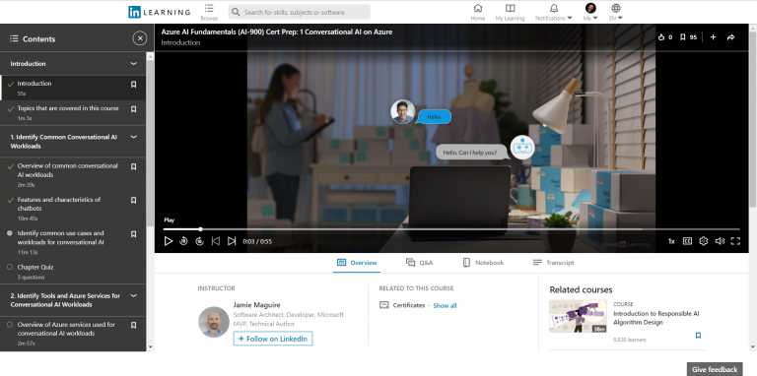Collapse the Introduction chapter section
Viewport: 757px width, 376px height.
pos(134,64)
